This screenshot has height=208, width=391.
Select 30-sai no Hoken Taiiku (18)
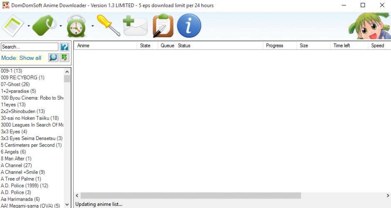coord(32,118)
